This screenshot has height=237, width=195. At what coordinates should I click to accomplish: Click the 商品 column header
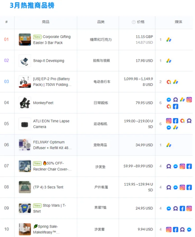tap(46, 22)
